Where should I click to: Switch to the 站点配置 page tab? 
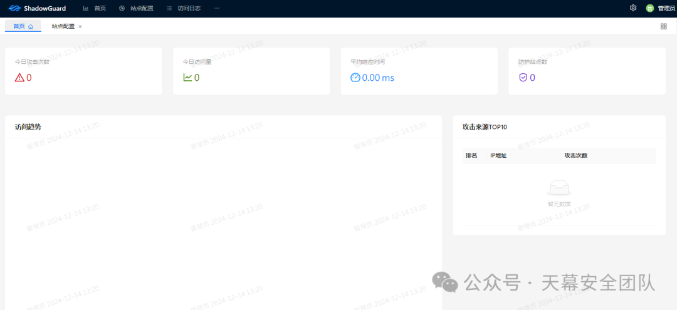point(63,26)
